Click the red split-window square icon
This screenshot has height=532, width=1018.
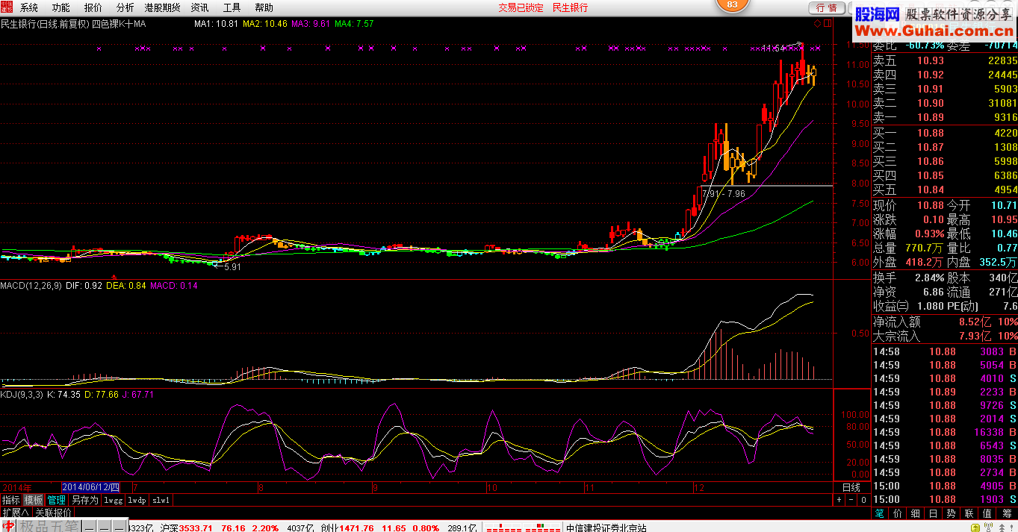coord(828,24)
